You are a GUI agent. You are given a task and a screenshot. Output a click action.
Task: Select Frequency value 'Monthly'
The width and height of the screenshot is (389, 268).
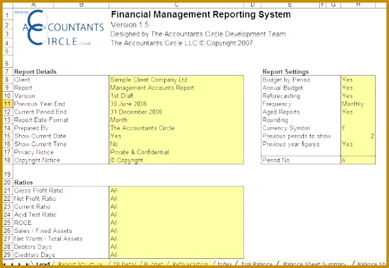(358, 104)
